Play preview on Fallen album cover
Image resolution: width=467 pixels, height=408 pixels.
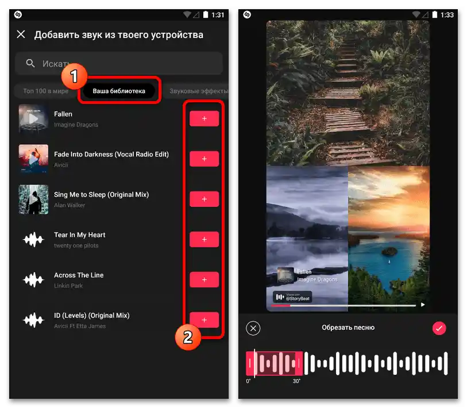pos(33,118)
